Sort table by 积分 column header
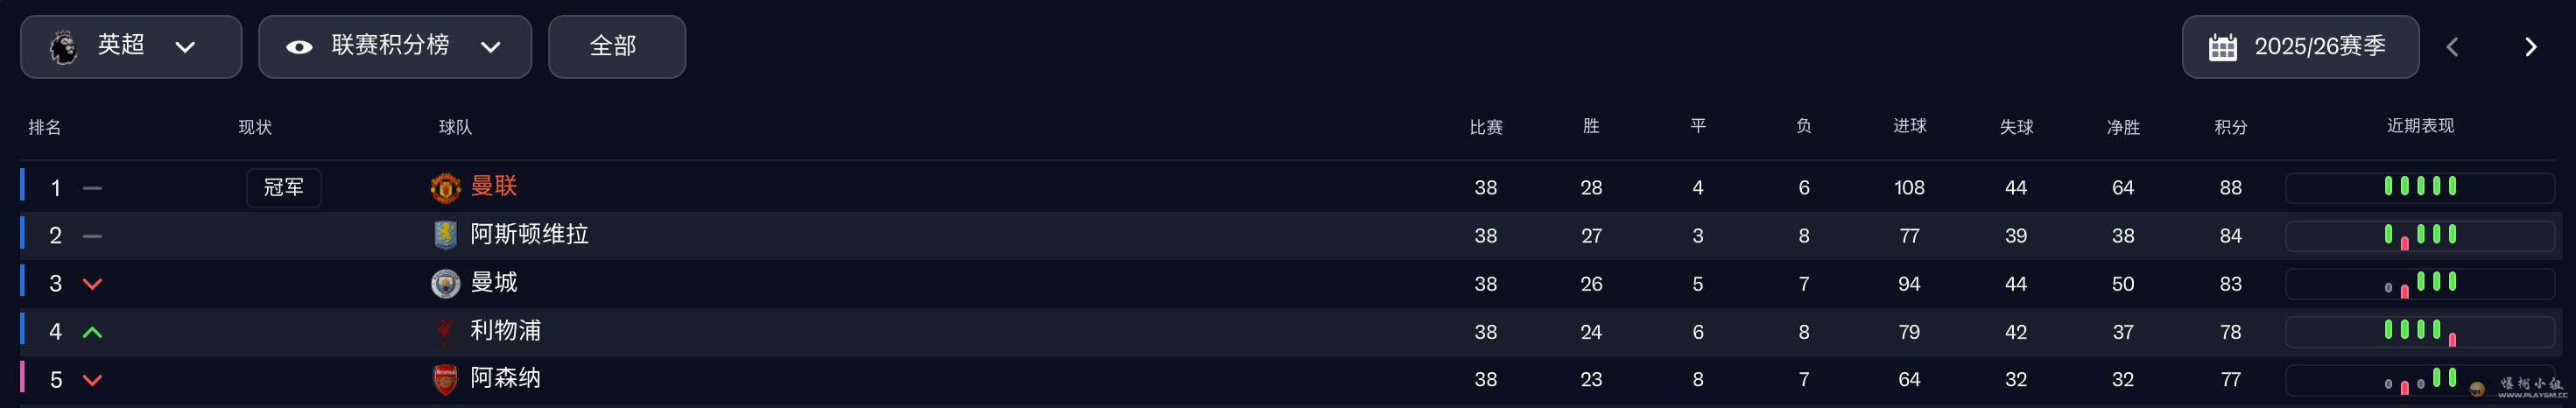 point(2230,127)
